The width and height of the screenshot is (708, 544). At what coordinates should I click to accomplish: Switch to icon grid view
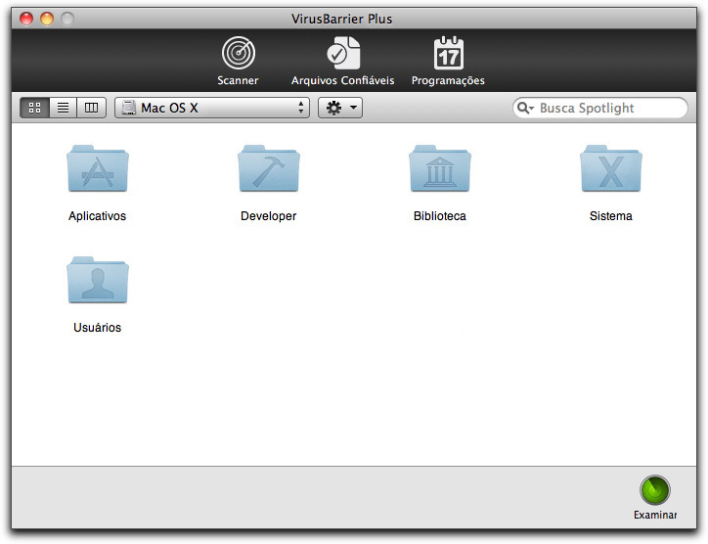[35, 108]
